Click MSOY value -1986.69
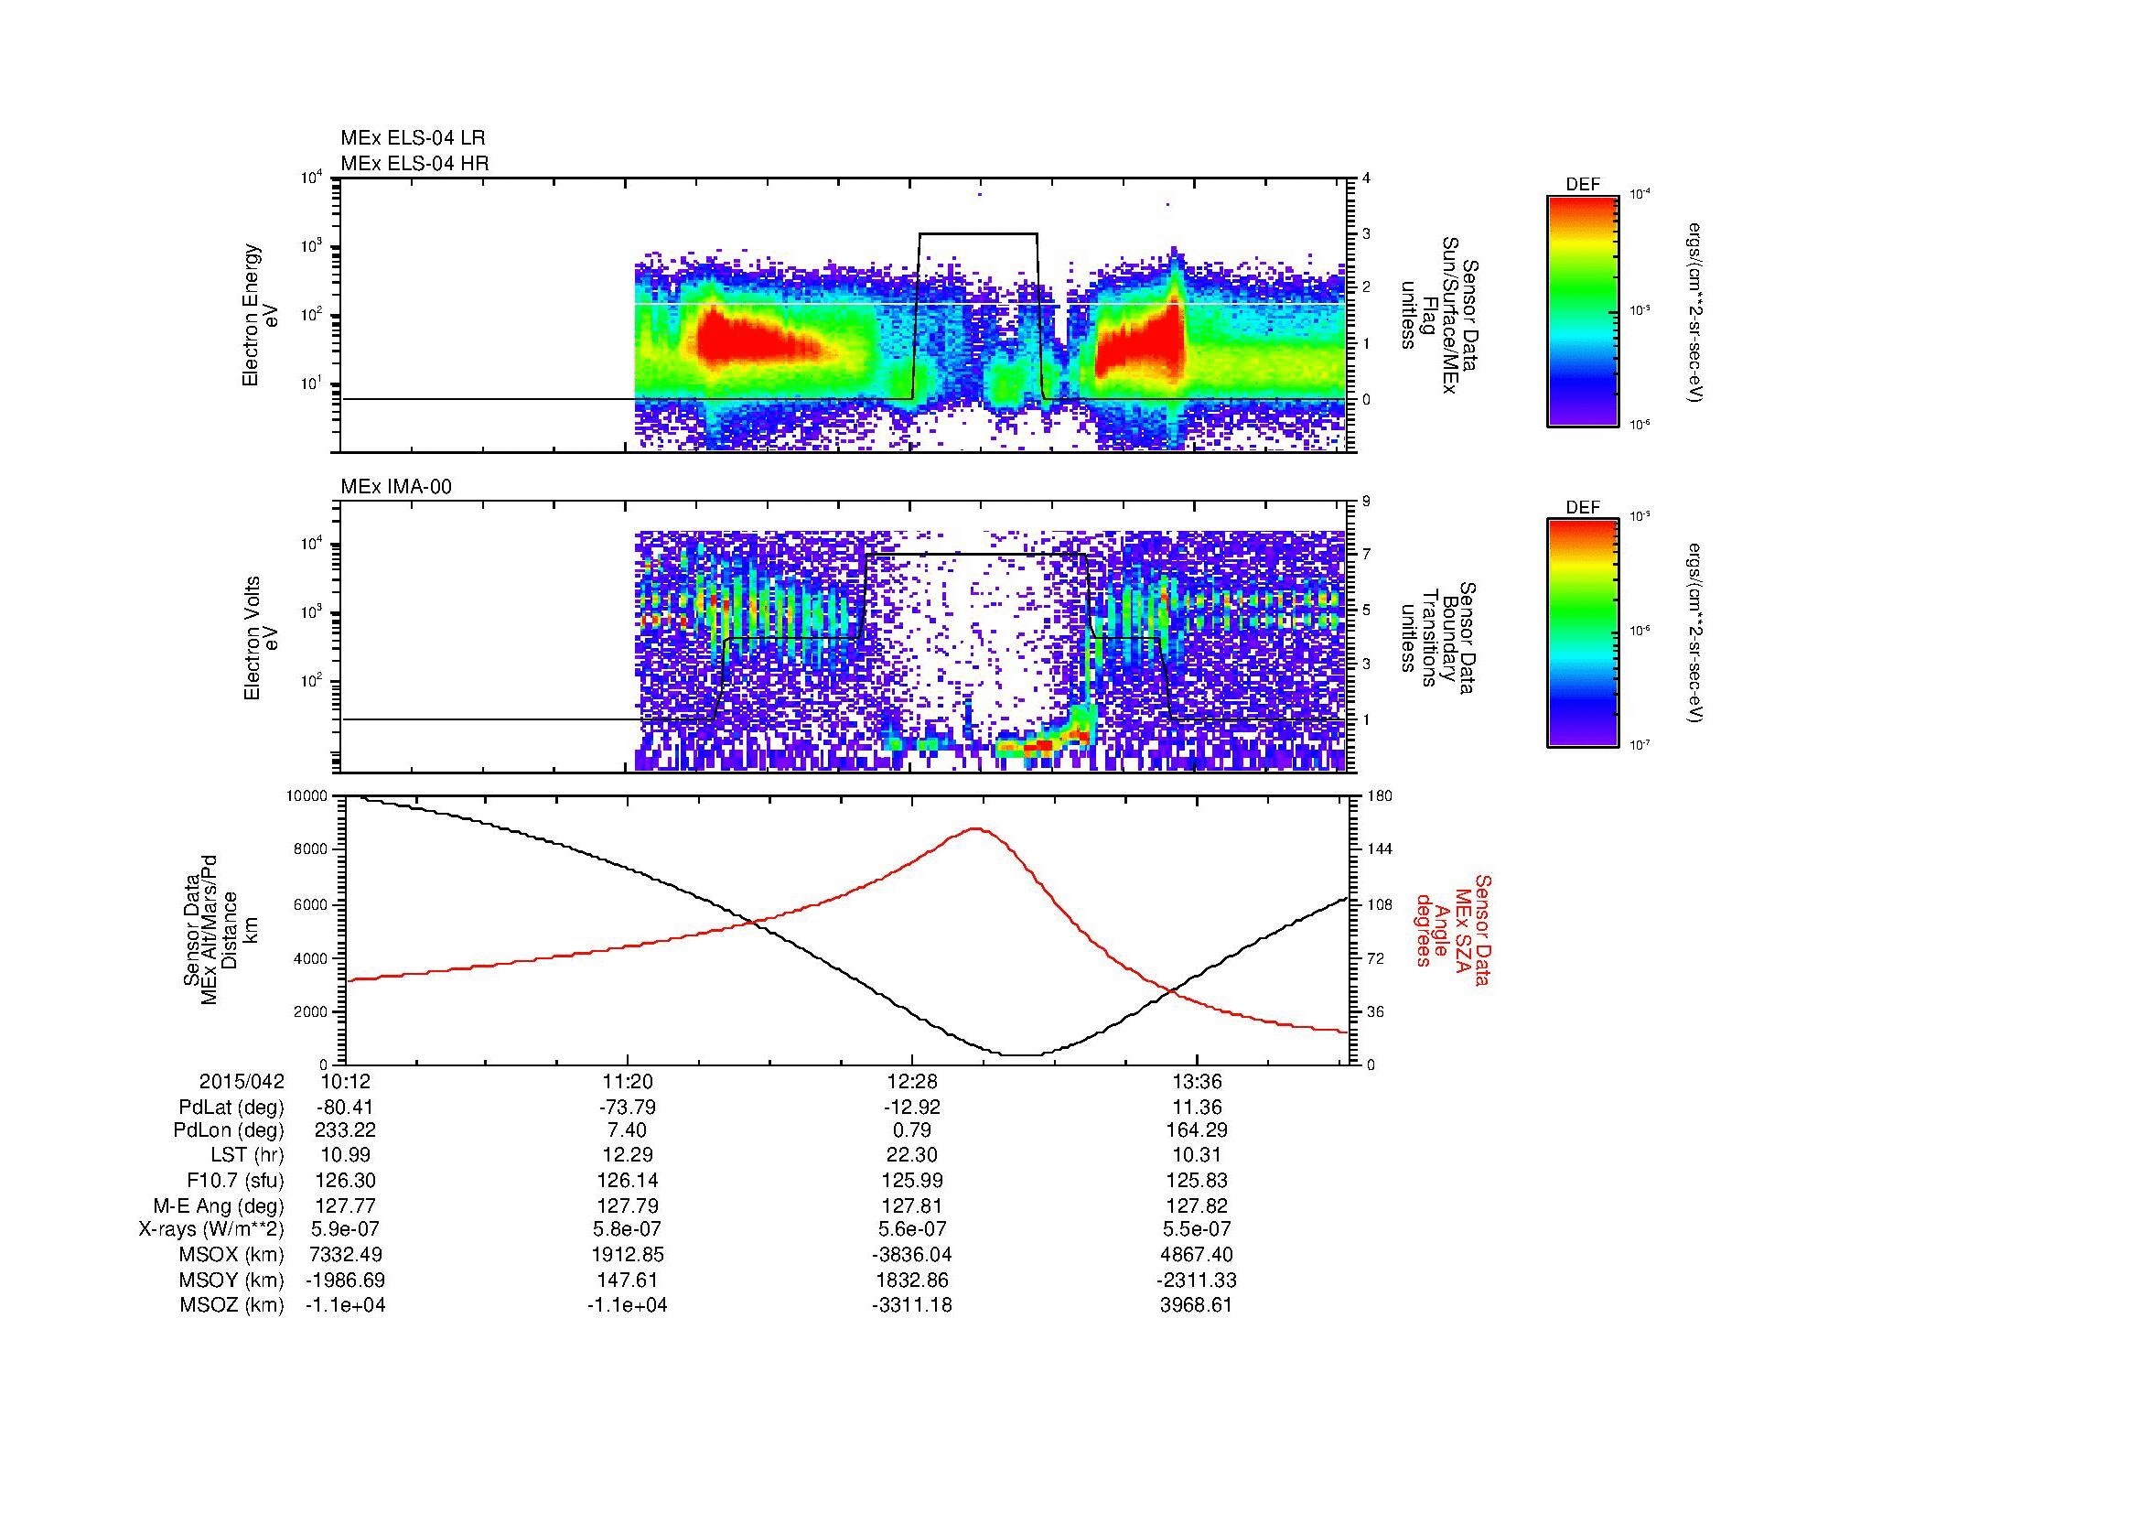Screen dimensions: 2140x1513 tap(345, 1281)
